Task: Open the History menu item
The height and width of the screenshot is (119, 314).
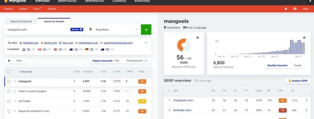Action: pyautogui.click(x=52, y=9)
